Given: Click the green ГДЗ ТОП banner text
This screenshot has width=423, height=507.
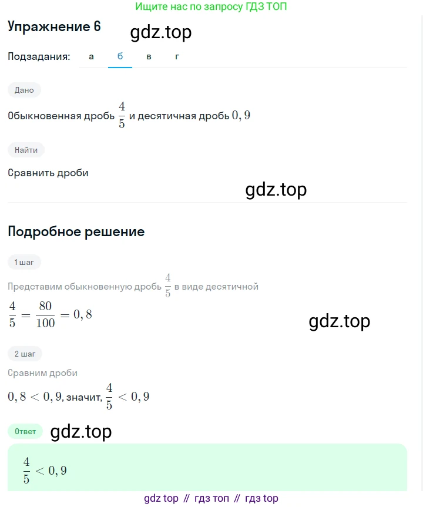Looking at the screenshot, I should (211, 6).
